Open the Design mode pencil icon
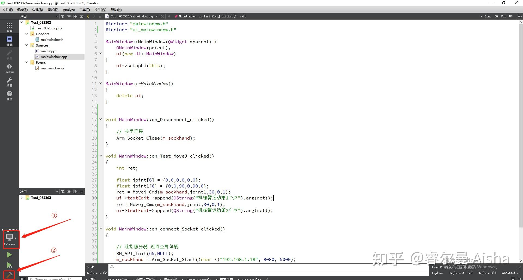523x280 pixels. pyautogui.click(x=9, y=54)
